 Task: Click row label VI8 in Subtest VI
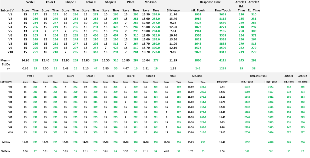[x=10, y=122]
